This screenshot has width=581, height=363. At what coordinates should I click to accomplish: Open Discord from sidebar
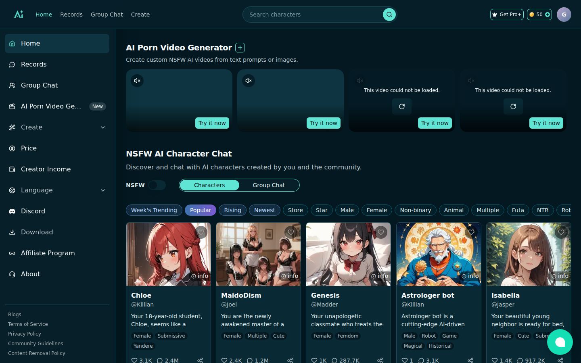57,211
